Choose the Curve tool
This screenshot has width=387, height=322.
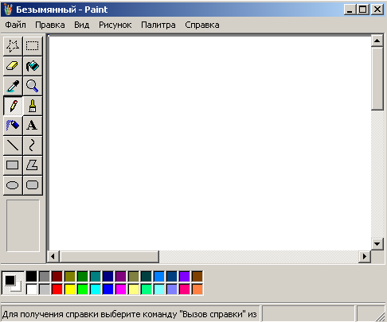coord(33,145)
